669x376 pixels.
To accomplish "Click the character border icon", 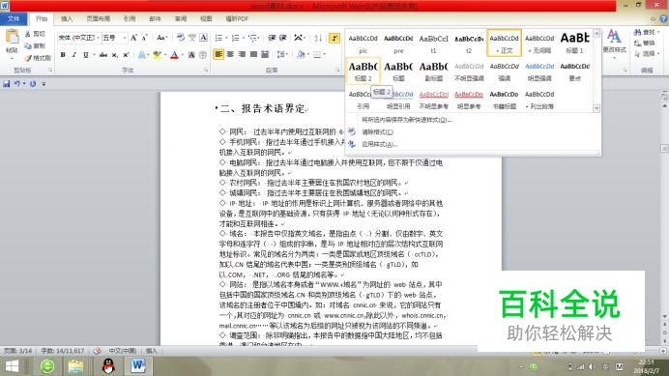I will (204, 38).
